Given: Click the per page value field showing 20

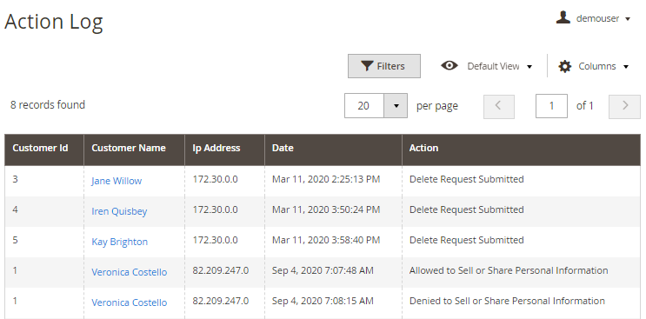Looking at the screenshot, I should [364, 106].
